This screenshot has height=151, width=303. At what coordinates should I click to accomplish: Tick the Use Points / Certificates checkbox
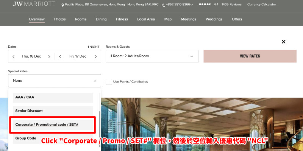(109, 81)
